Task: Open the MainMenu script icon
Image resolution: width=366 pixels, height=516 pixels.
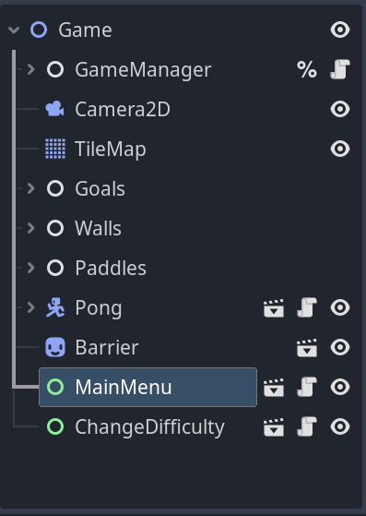Action: (x=307, y=387)
